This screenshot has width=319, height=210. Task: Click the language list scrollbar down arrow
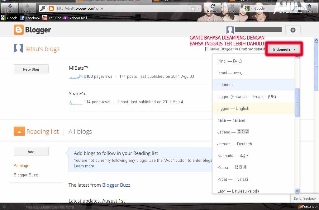pyautogui.click(x=297, y=191)
